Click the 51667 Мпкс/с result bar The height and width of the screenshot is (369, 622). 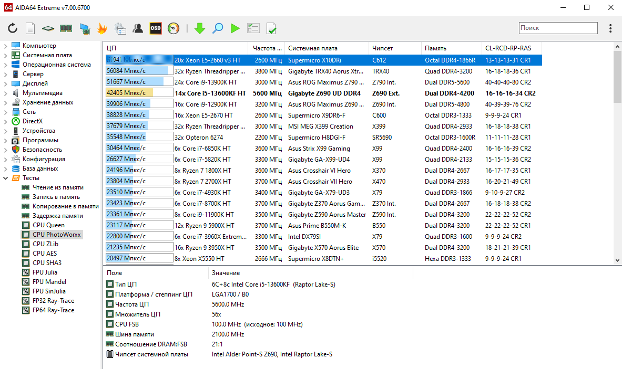tap(139, 82)
